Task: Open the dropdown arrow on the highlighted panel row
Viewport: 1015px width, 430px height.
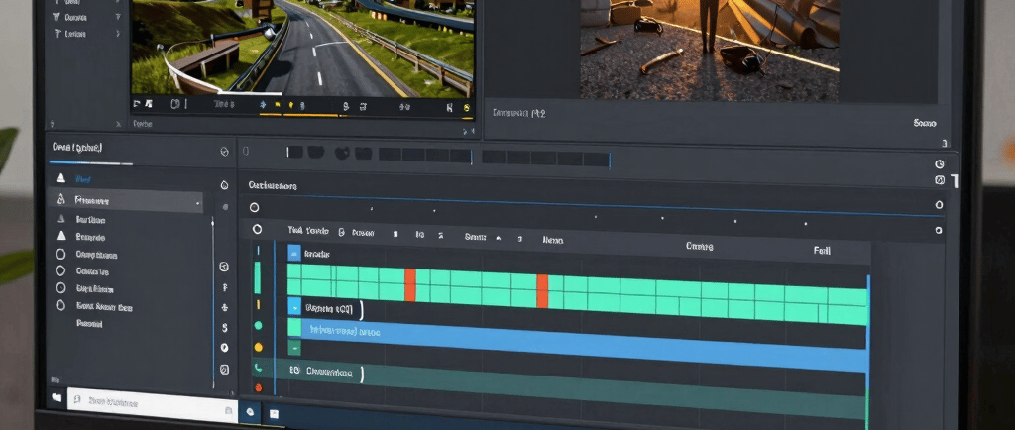Action: pyautogui.click(x=197, y=203)
